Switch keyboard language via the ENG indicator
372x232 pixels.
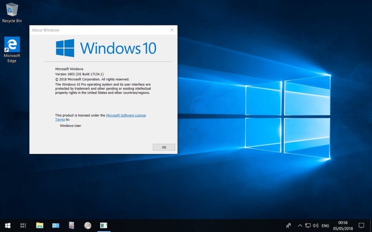(x=325, y=225)
